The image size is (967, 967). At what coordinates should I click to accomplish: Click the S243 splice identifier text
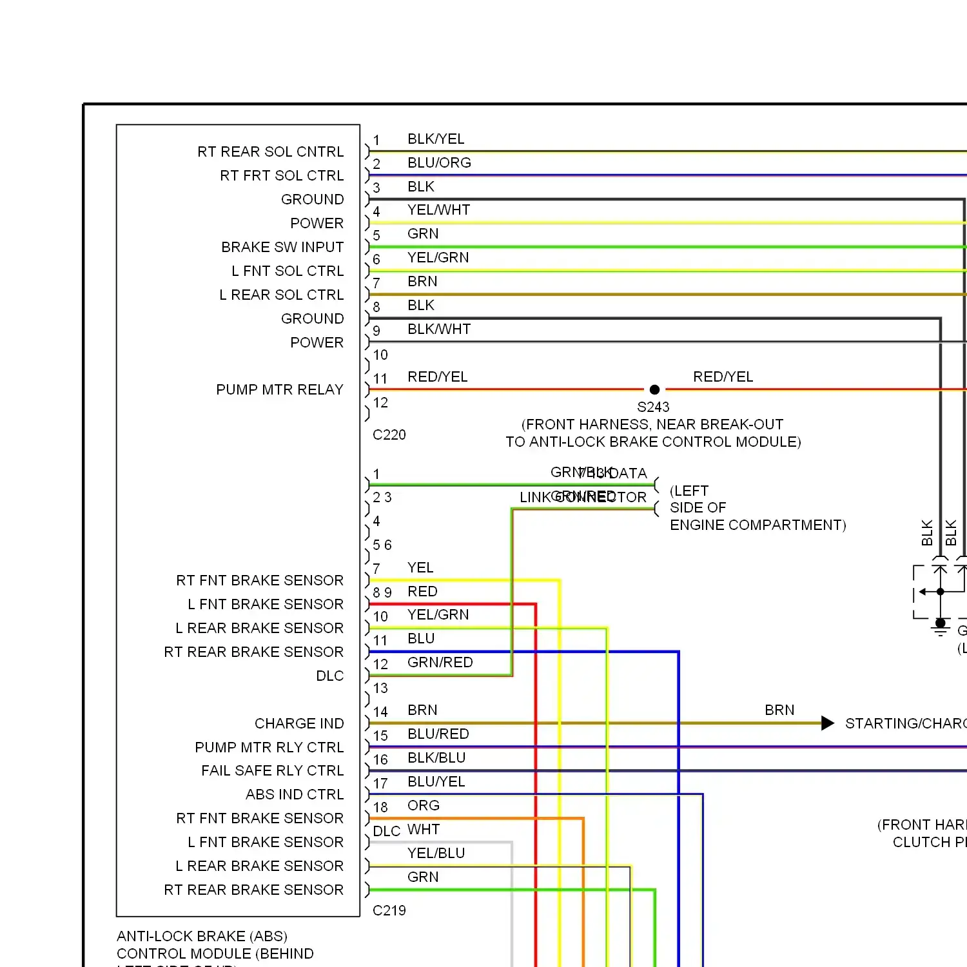(x=653, y=407)
